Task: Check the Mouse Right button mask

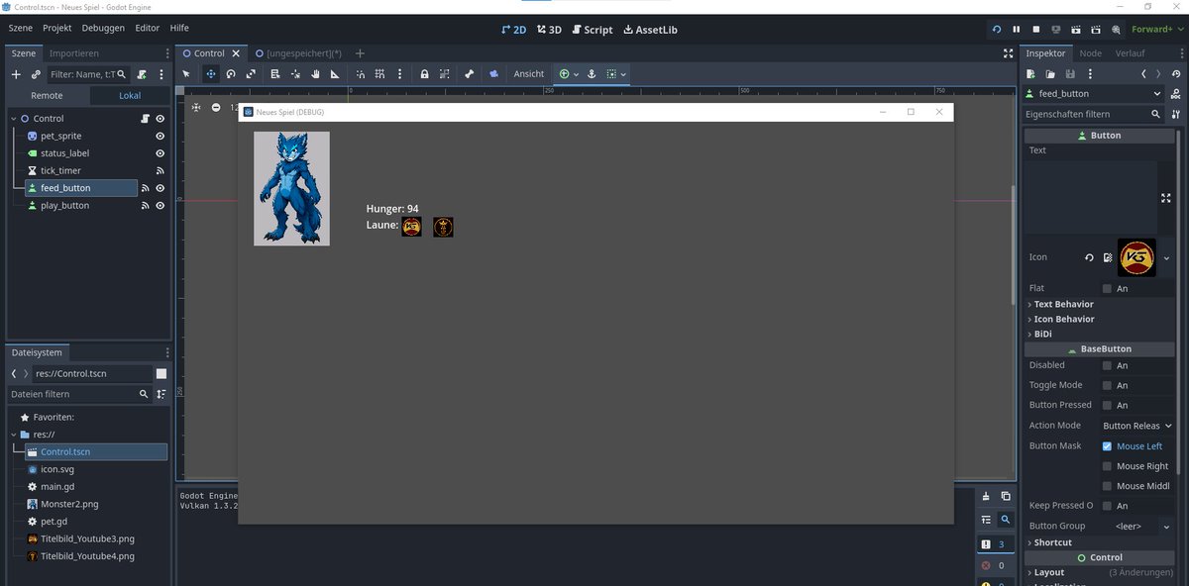Action: 1107,466
